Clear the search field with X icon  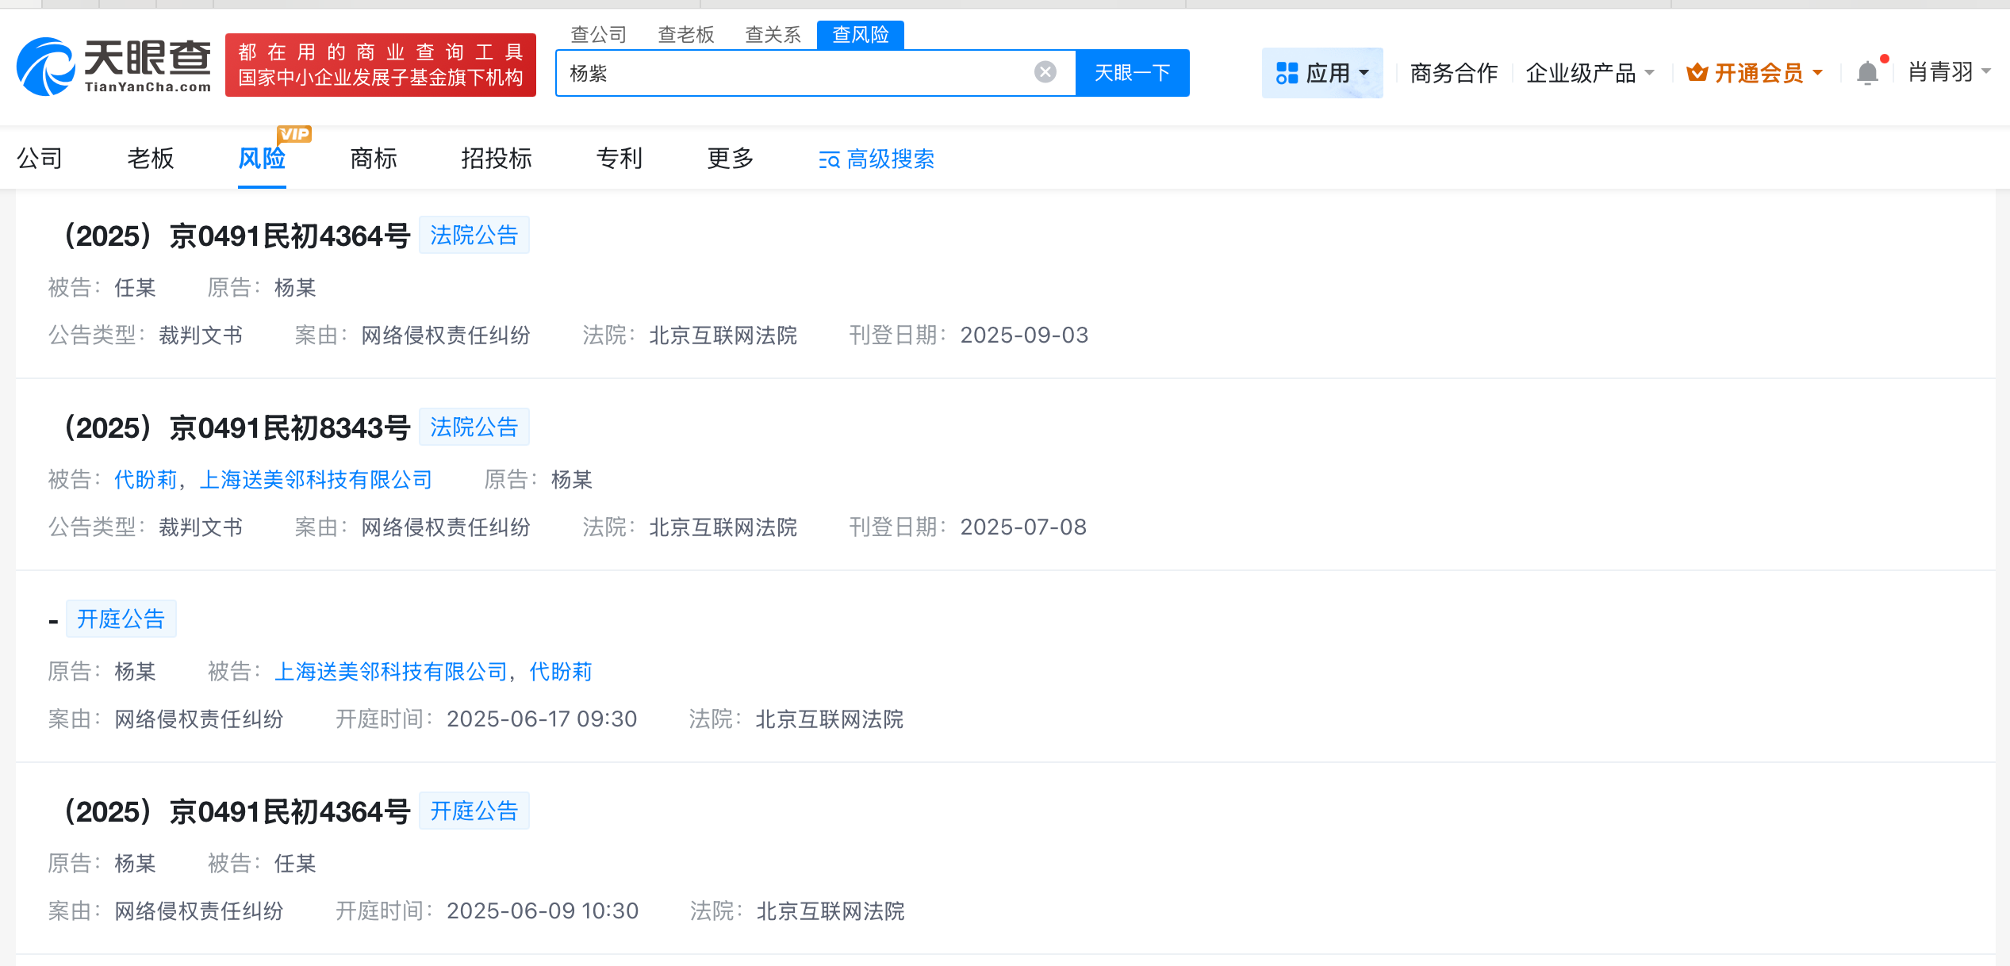tap(1045, 72)
